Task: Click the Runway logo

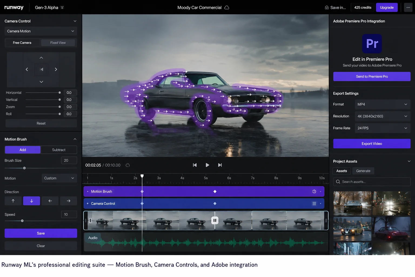Action: (x=14, y=7)
